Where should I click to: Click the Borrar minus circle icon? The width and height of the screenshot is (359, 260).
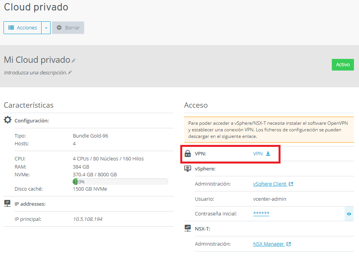(x=59, y=28)
